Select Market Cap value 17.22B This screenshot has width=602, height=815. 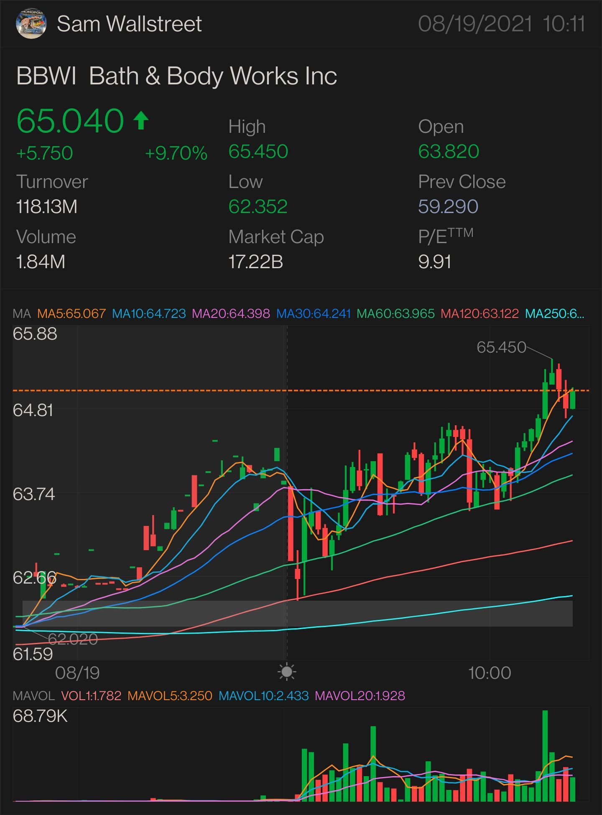click(x=255, y=262)
